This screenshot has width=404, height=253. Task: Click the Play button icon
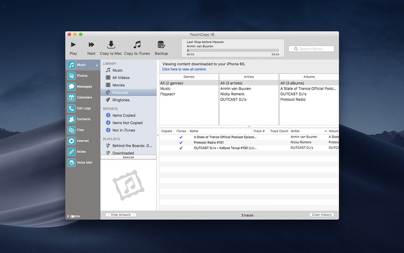[73, 45]
